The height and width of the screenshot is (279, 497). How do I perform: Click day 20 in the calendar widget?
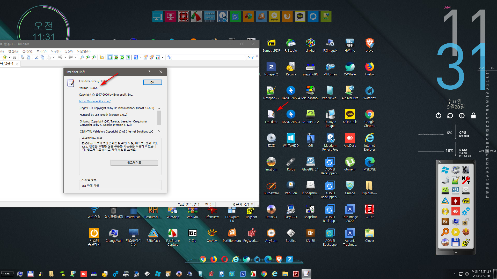pyautogui.click(x=487, y=151)
